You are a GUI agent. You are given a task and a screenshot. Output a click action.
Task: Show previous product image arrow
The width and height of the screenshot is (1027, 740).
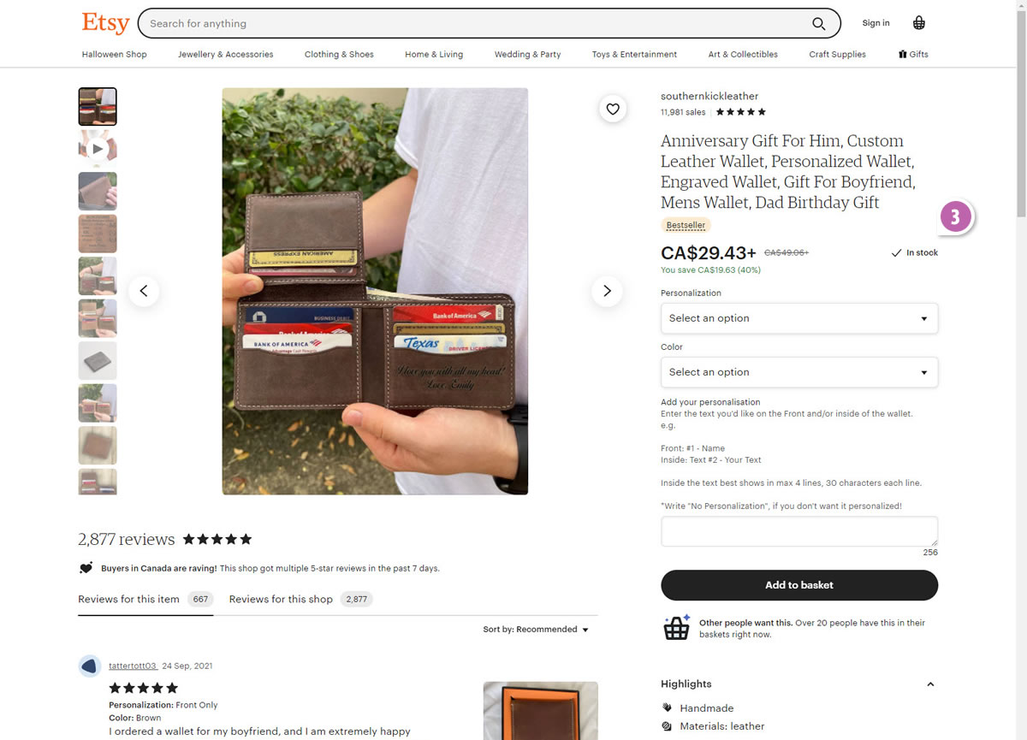pos(144,291)
